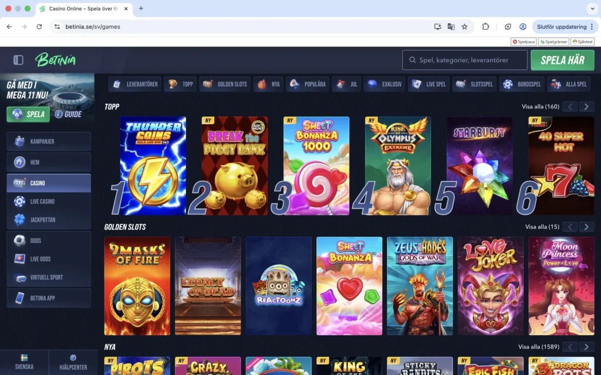
Task: Click the Hjälpcenter icon at bottom left
Action: point(73,358)
